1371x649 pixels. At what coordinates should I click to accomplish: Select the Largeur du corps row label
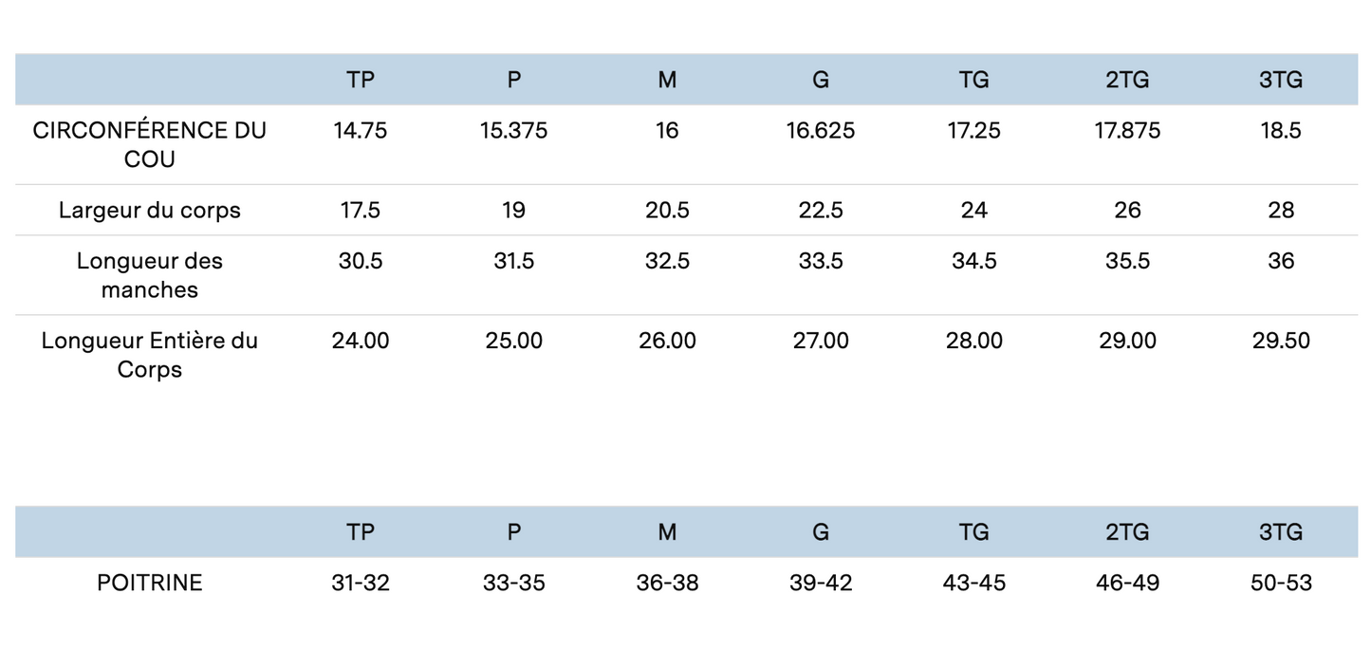click(x=150, y=210)
